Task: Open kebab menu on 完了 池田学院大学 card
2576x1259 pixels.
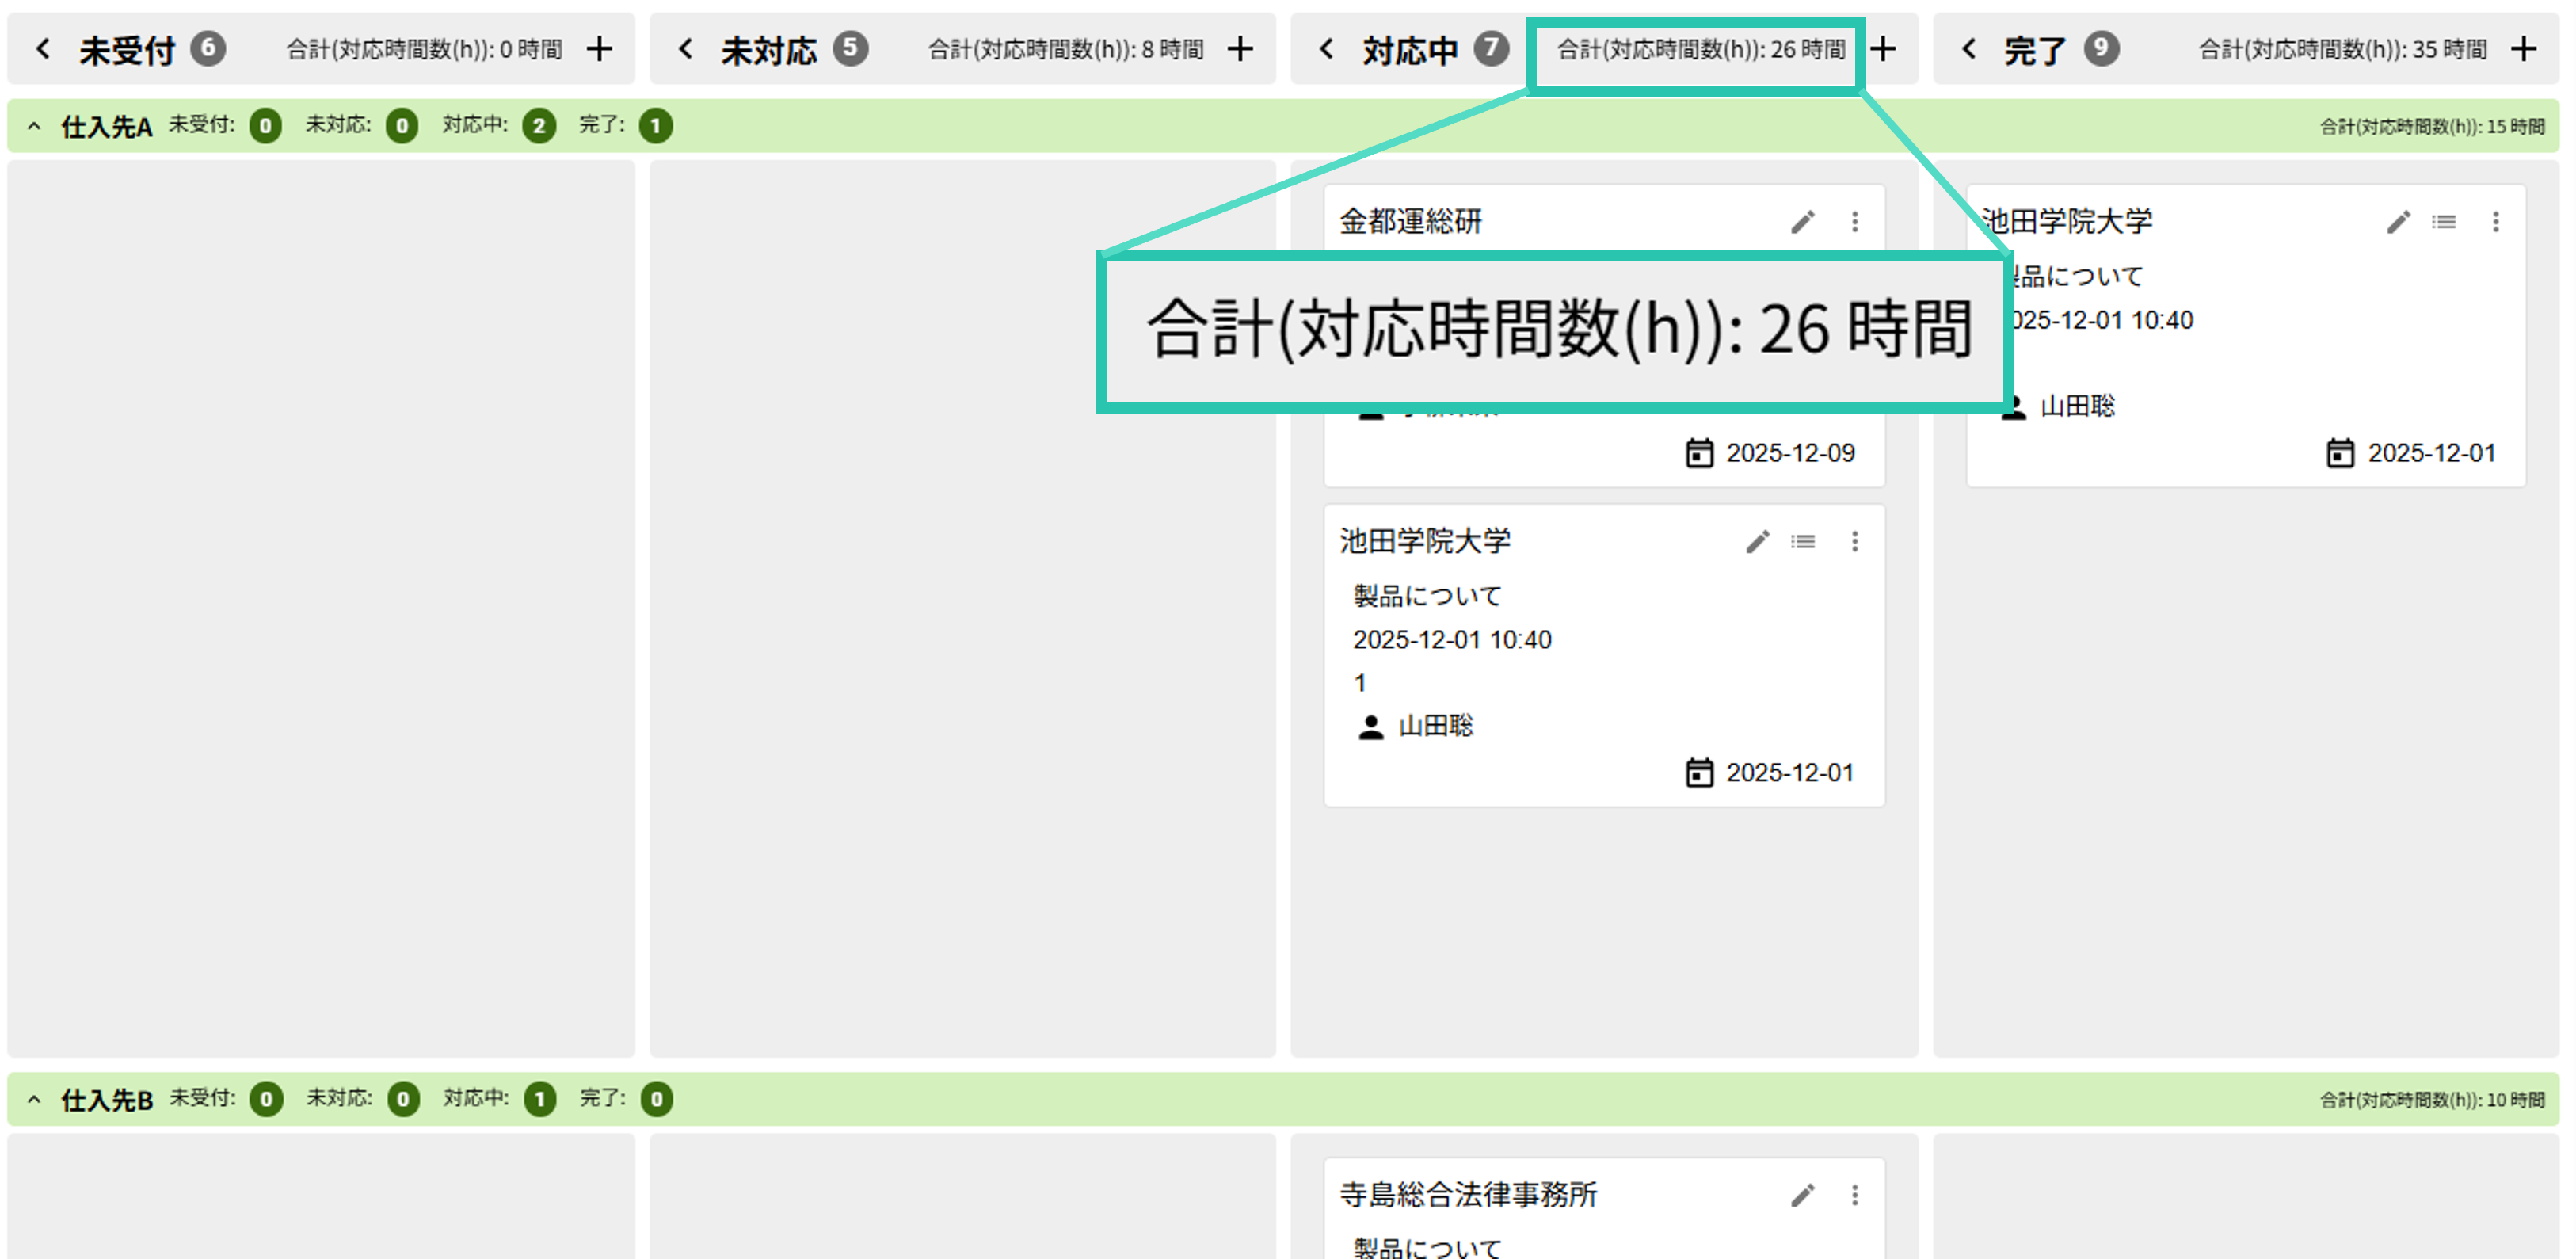Action: (x=2496, y=222)
